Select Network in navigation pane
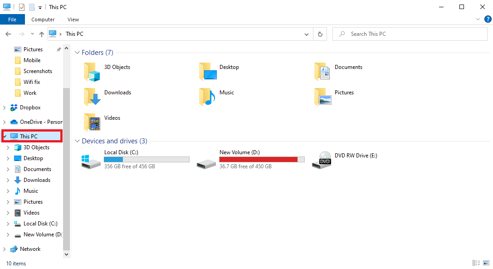 click(x=30, y=249)
